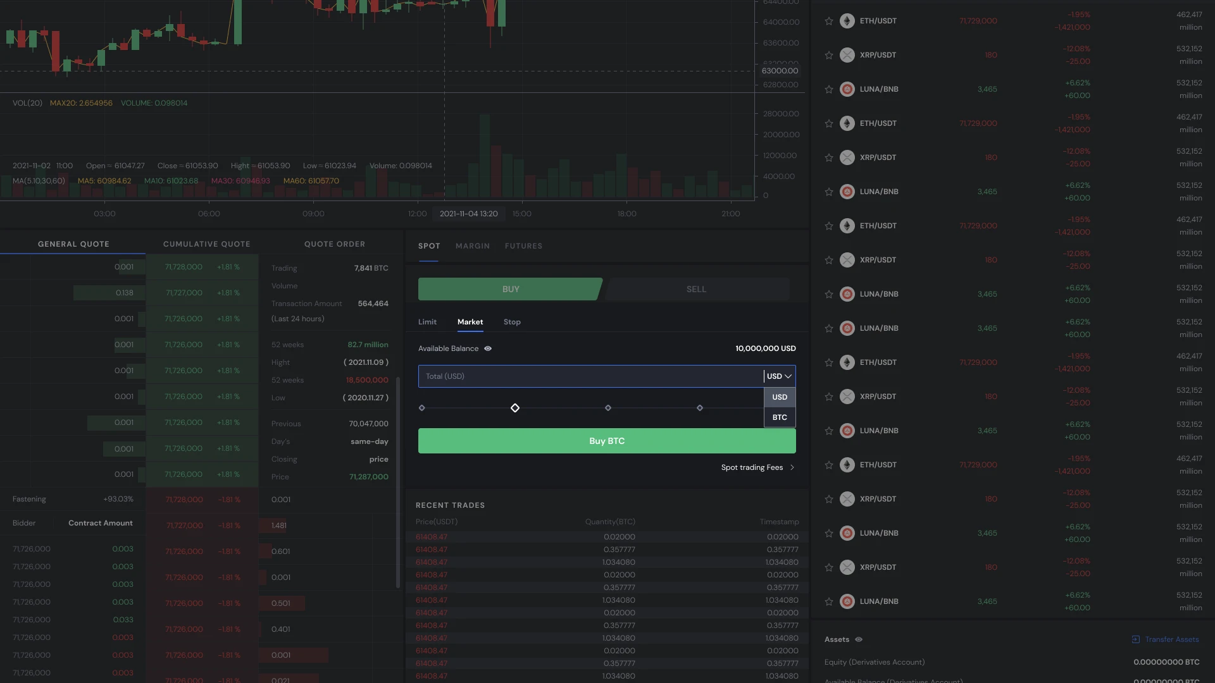Focus the Total (USD) input field
This screenshot has width=1215, height=683.
click(589, 376)
